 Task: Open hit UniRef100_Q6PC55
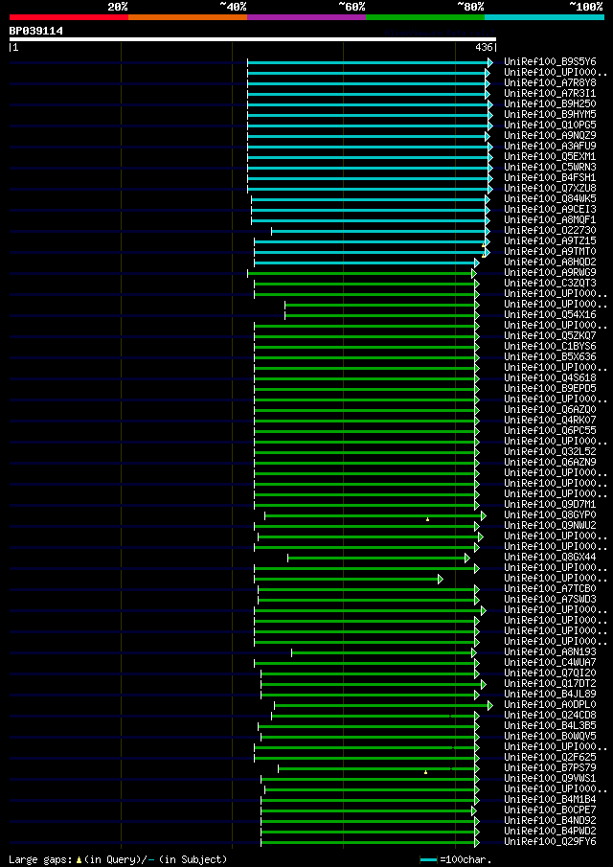pyautogui.click(x=550, y=429)
